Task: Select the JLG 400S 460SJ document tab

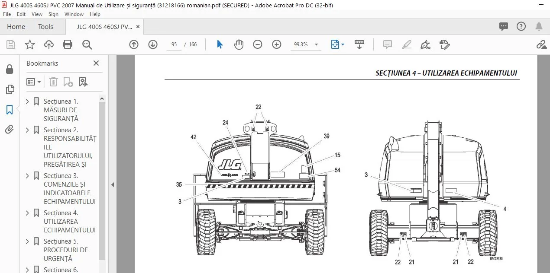Action: pos(104,27)
